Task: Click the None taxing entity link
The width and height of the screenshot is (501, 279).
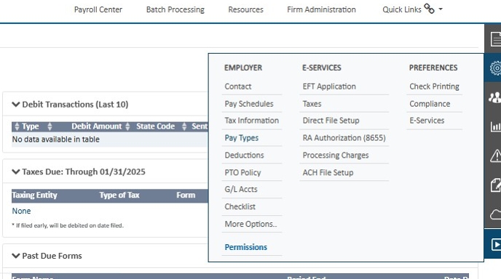Action: tap(21, 211)
